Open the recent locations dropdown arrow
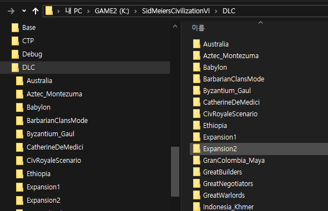Screen dimensions: 328x211 pyautogui.click(x=24, y=11)
